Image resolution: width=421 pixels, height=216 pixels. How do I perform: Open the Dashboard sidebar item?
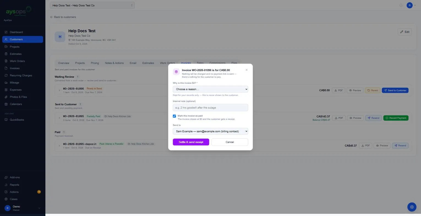coord(23,32)
